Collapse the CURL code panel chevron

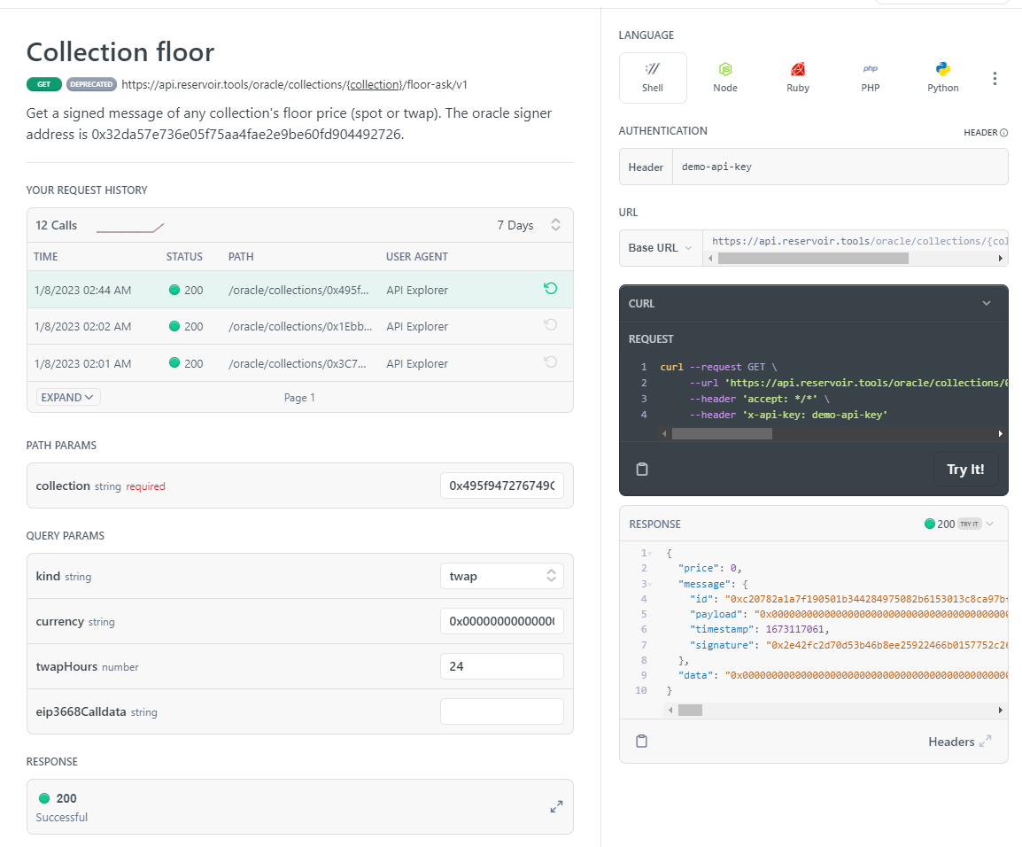(986, 303)
